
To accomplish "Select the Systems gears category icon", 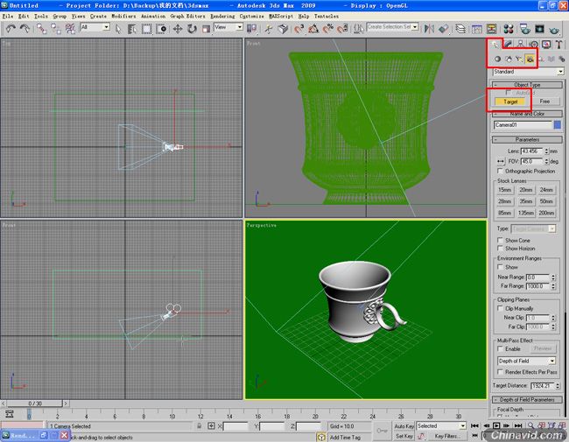I will [562, 59].
